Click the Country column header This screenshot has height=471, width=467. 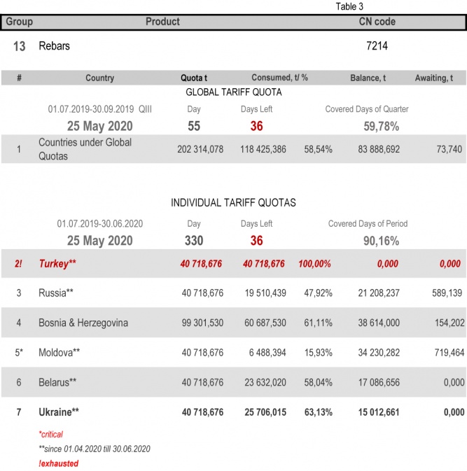[99, 78]
